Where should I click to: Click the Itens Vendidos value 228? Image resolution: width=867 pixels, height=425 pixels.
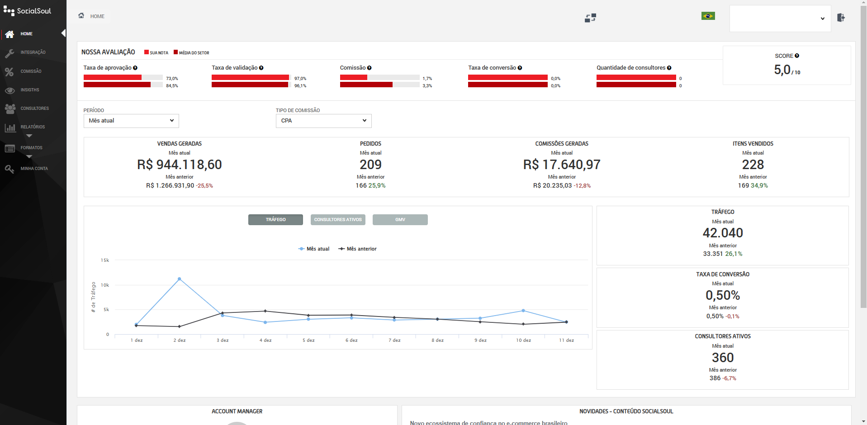(753, 165)
